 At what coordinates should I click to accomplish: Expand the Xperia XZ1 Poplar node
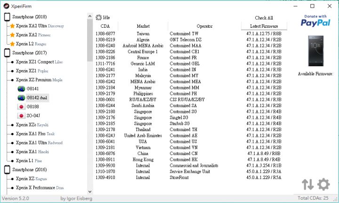click(x=12, y=71)
